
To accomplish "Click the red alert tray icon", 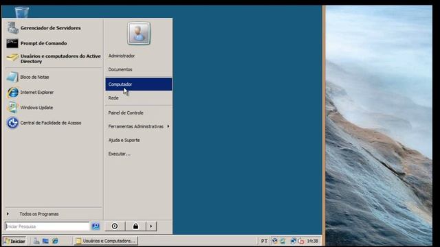I will tap(301, 241).
